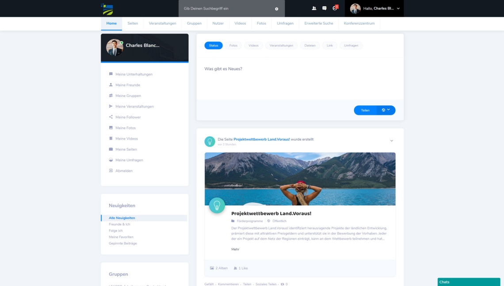The height and width of the screenshot is (286, 504).
Task: Open the Veranstaltungen navigation tab
Action: click(x=162, y=23)
